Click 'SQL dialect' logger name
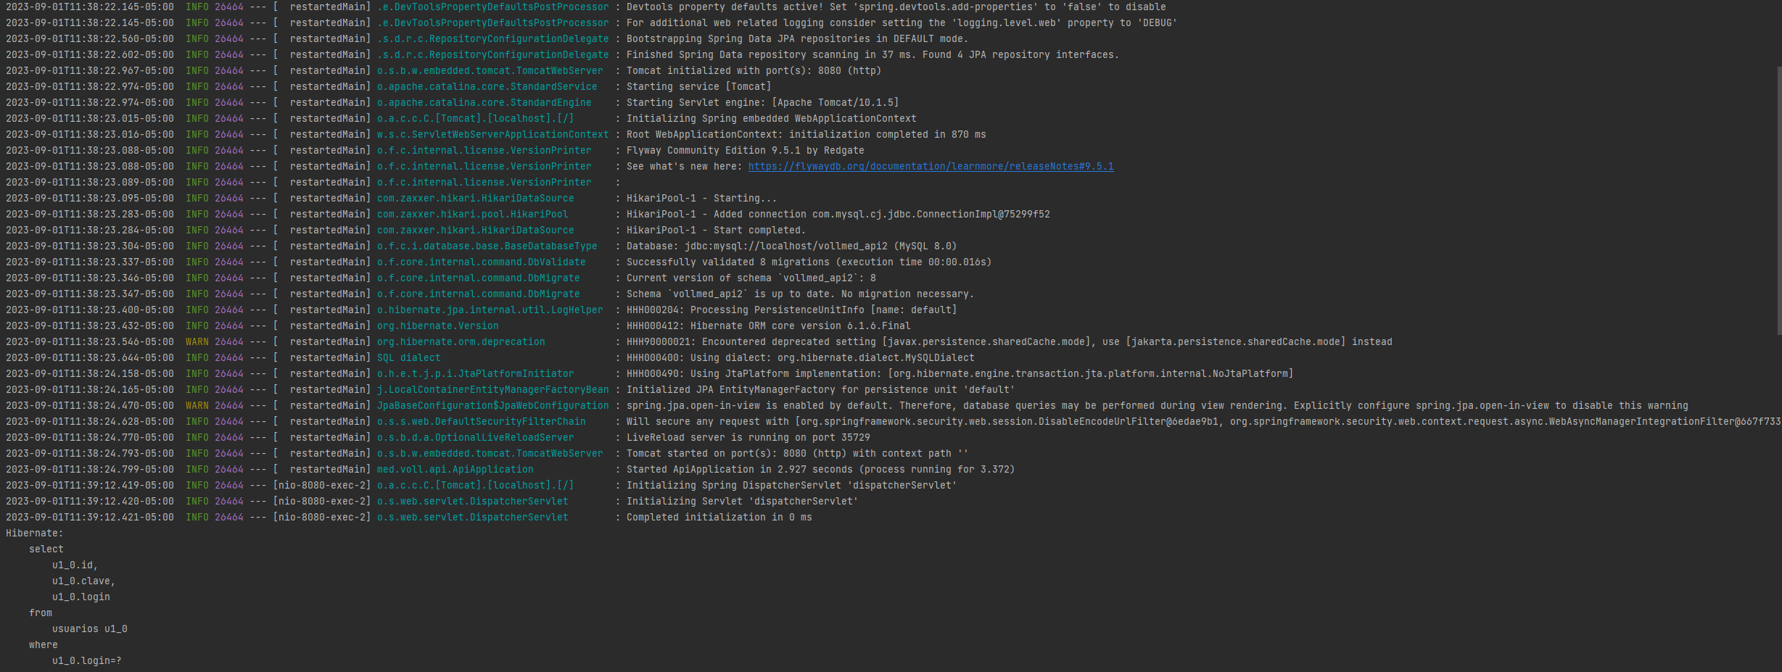This screenshot has width=1782, height=672. click(408, 358)
